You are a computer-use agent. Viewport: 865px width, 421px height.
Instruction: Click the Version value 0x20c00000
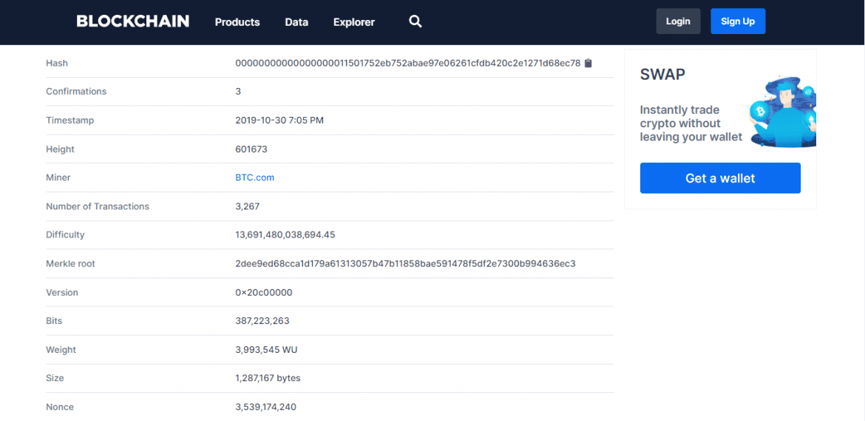point(264,292)
